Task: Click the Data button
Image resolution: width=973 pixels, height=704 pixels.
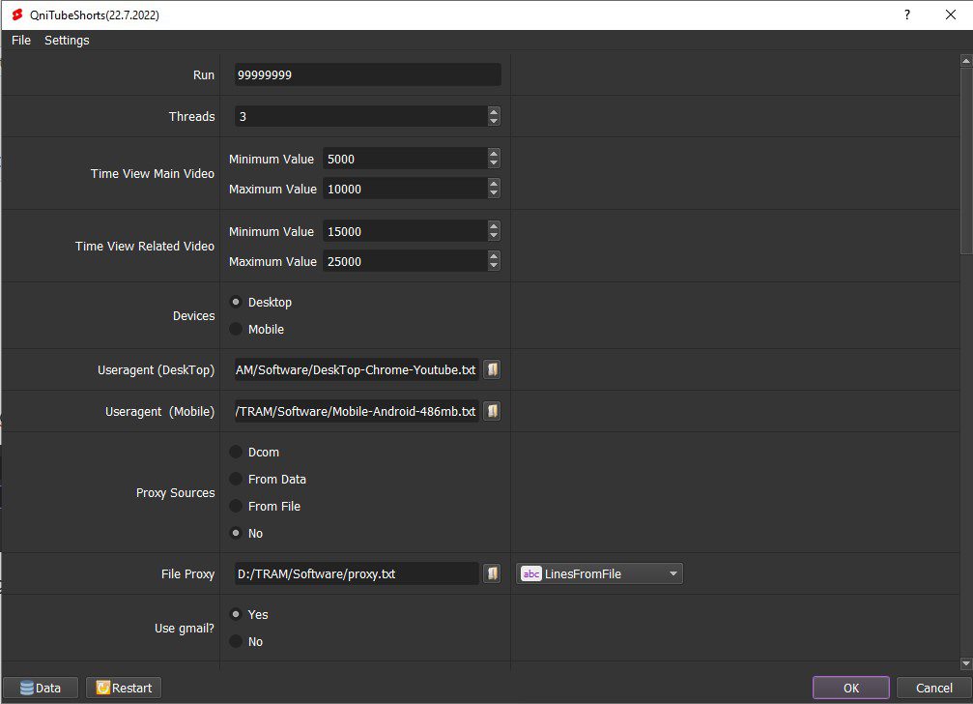Action: tap(41, 688)
